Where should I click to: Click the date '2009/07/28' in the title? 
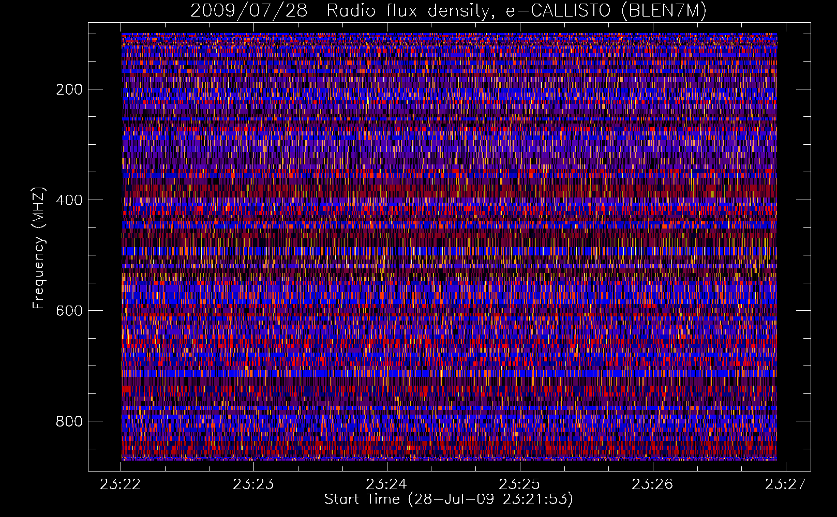(x=249, y=10)
